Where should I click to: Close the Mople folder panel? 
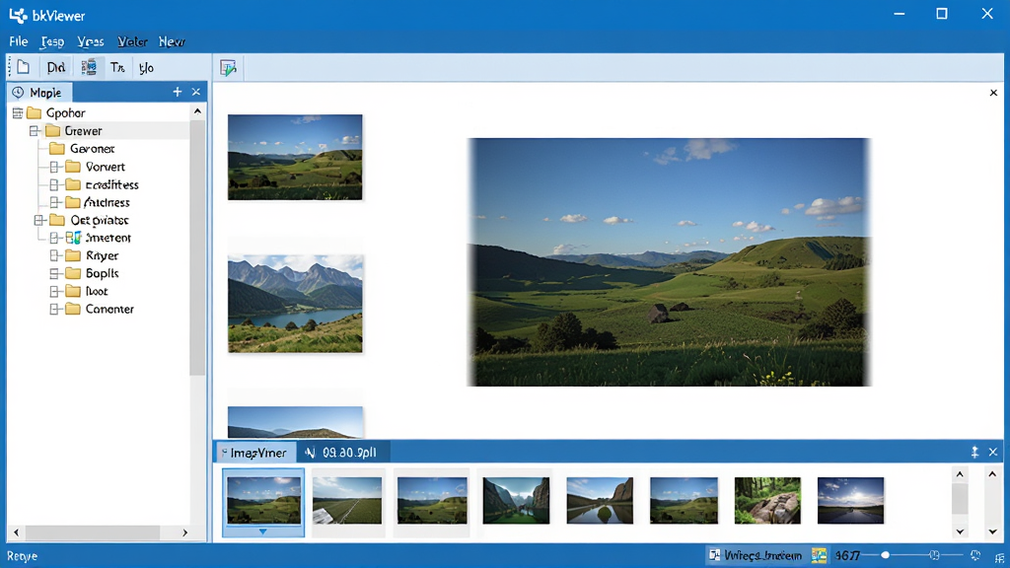[196, 92]
